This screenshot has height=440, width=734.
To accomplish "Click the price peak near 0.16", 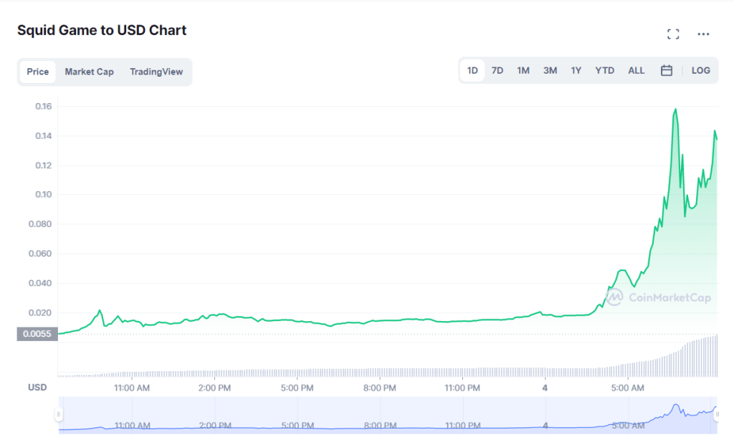I will coord(675,110).
